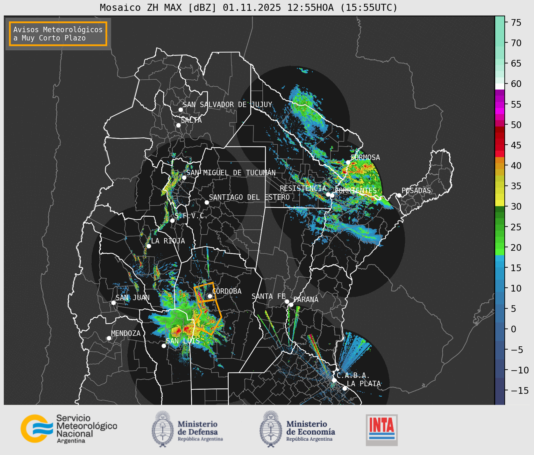Click the Ministerio de Defensa emblem

coord(163,429)
